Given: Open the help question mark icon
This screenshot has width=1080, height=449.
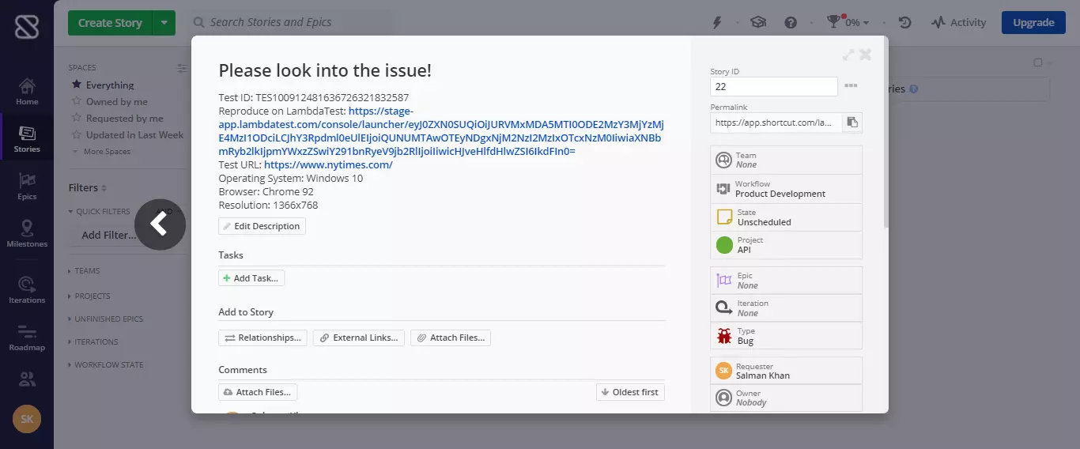Looking at the screenshot, I should [x=790, y=23].
